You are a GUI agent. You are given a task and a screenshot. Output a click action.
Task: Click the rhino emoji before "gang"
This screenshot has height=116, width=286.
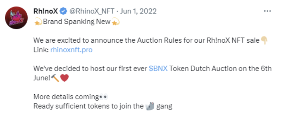[x=150, y=106]
